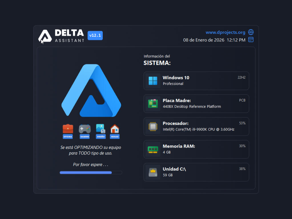Click the 38% disk usage value
The image size is (292, 219).
point(242,169)
